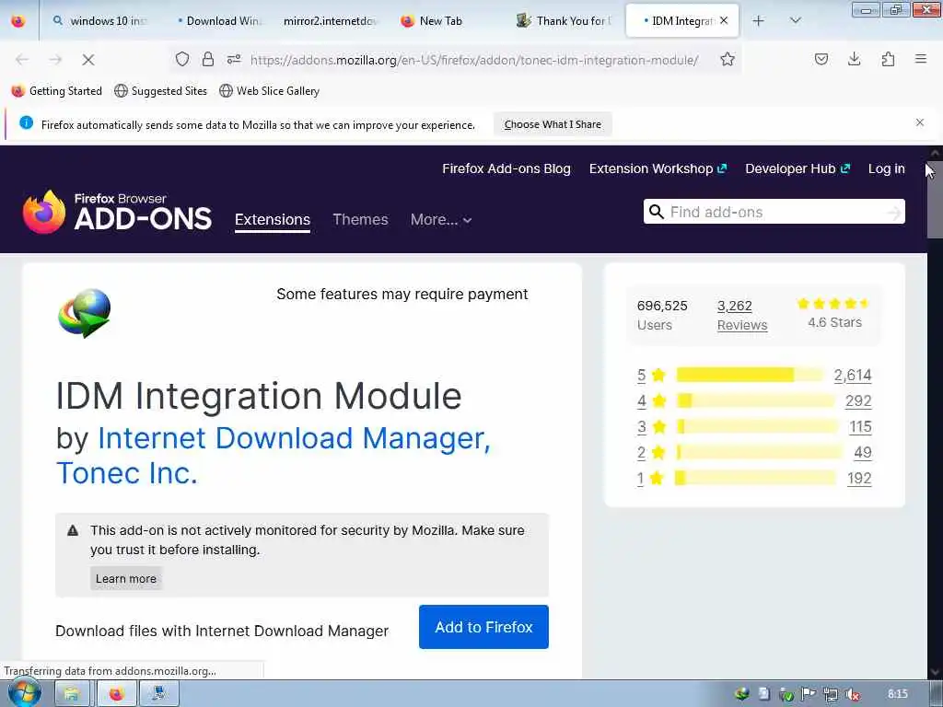
Task: Open the Internet Download Manager author link
Action: point(274,456)
